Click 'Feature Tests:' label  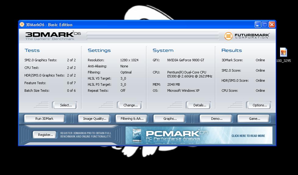[35, 83]
